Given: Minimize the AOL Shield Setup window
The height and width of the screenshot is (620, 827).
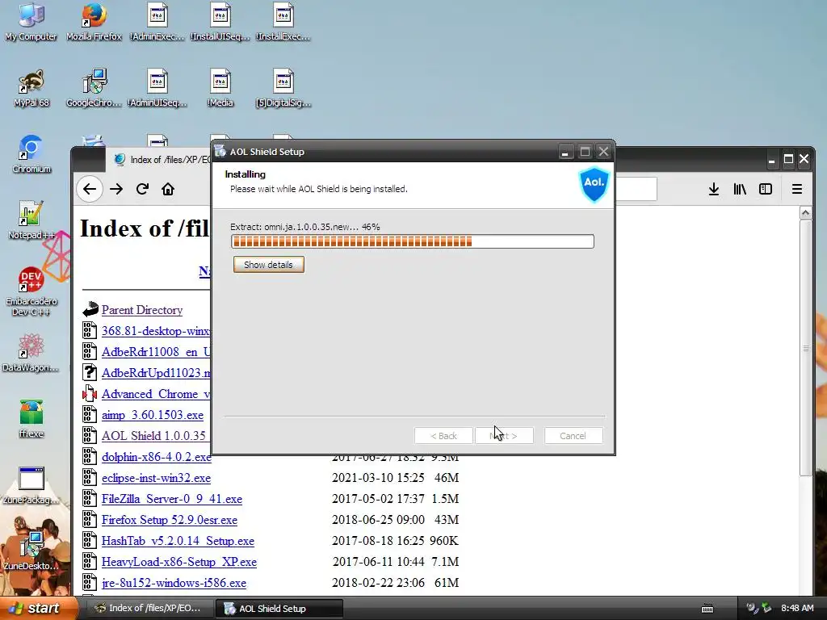Looking at the screenshot, I should click(x=565, y=152).
